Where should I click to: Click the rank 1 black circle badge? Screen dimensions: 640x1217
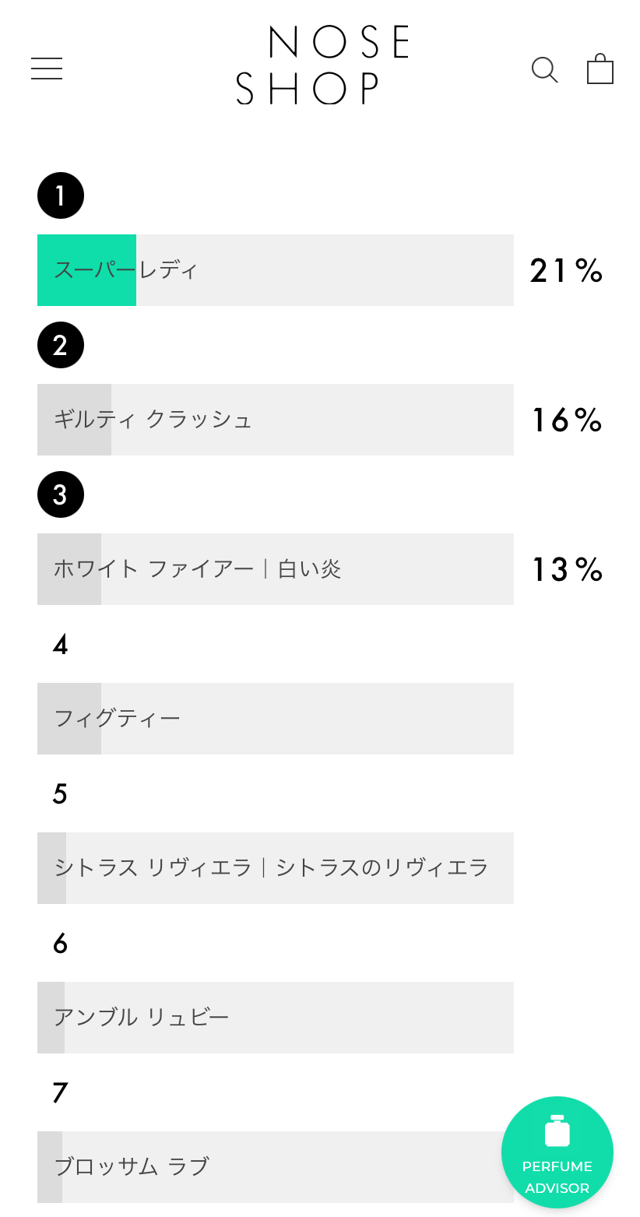click(61, 195)
